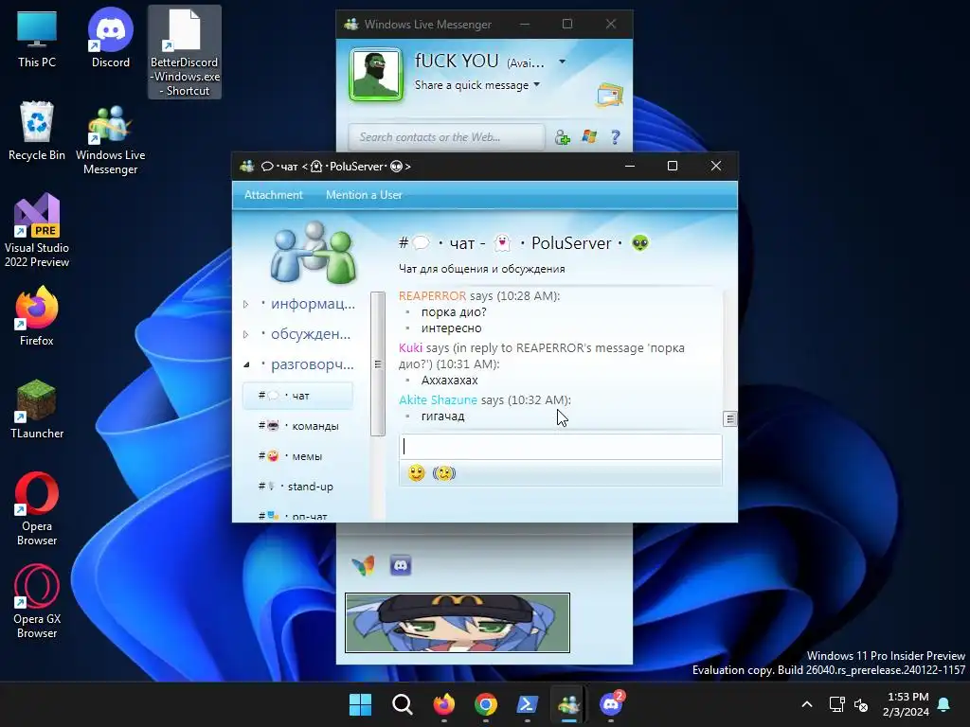
Task: Click the Discord icon at Messenger bottom
Action: [401, 565]
